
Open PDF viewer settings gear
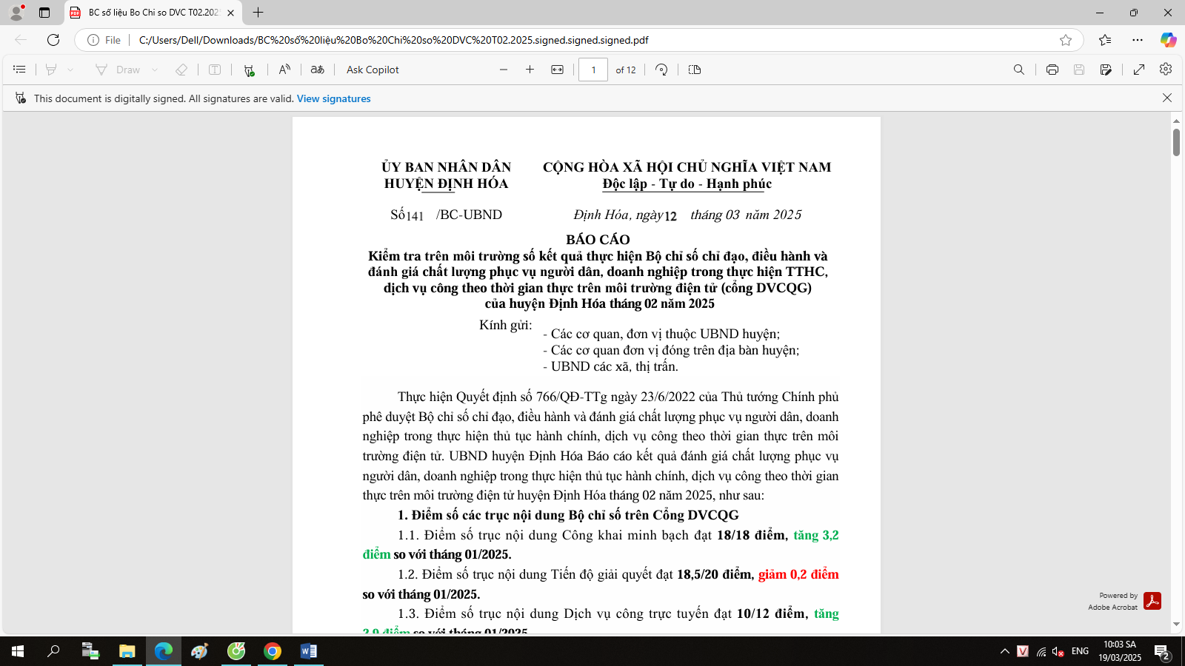tap(1166, 69)
